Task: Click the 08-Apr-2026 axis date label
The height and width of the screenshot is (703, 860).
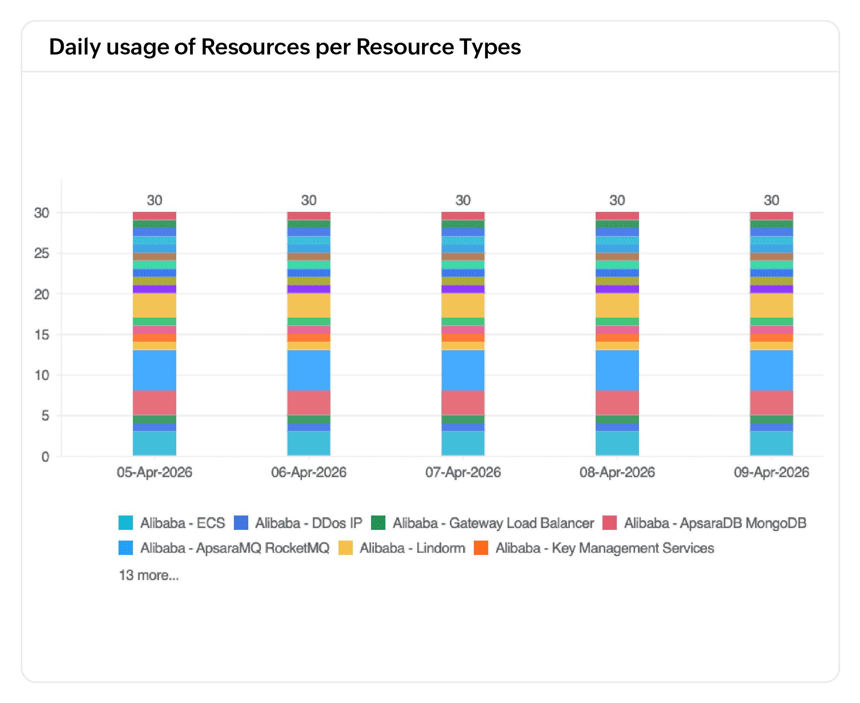Action: coord(617,472)
